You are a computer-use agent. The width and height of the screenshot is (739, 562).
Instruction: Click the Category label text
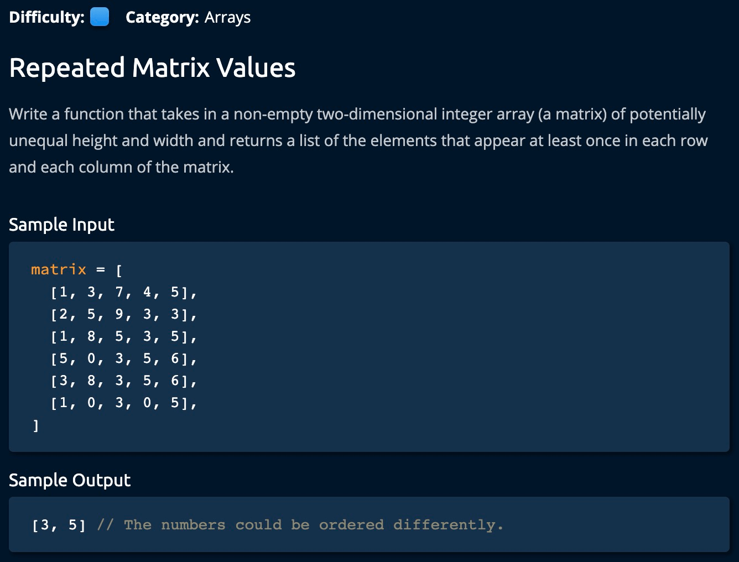point(162,17)
